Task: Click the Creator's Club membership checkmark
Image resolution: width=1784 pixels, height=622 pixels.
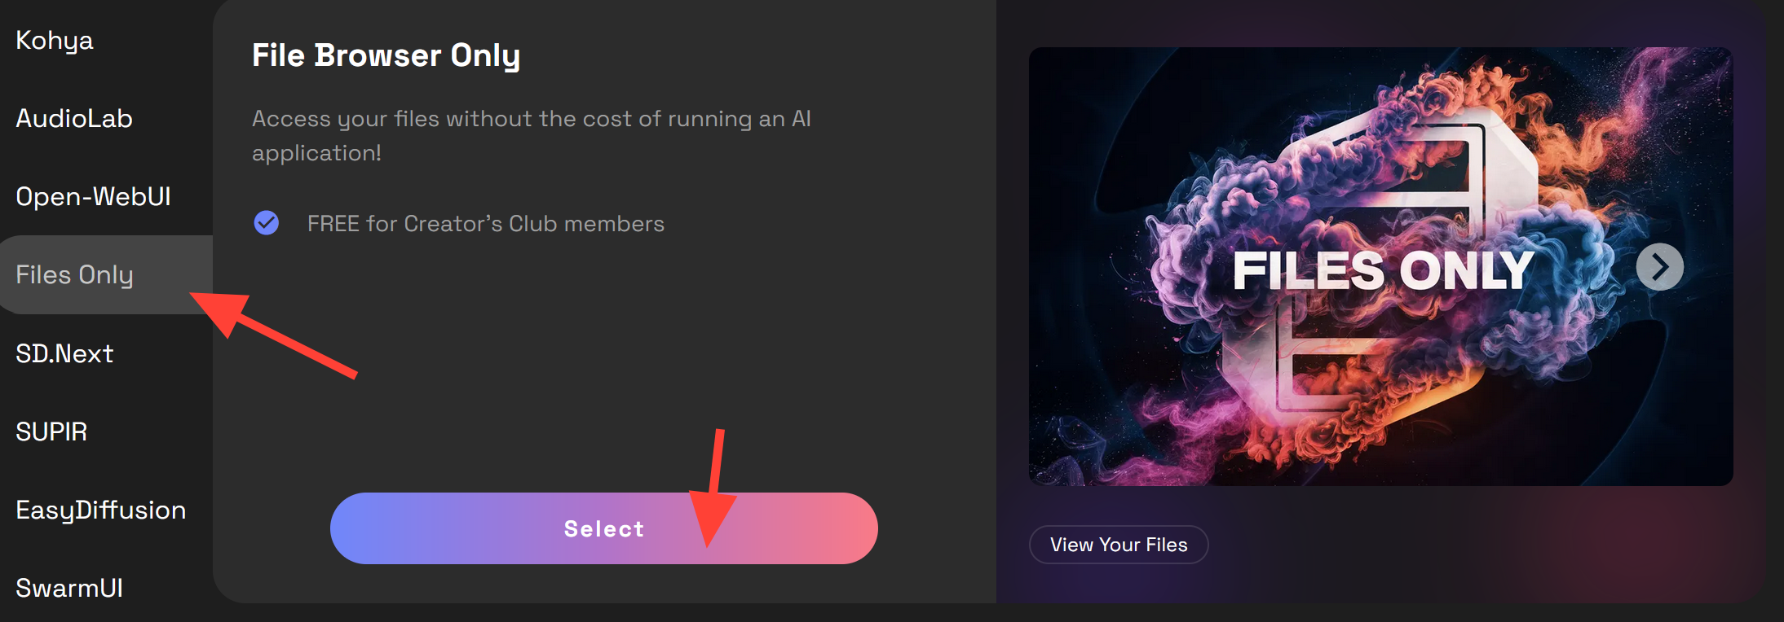Action: (x=266, y=223)
